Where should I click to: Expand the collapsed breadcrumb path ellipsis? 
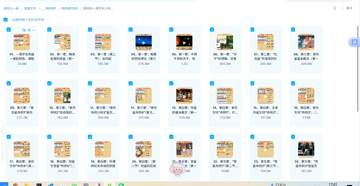coord(43,9)
